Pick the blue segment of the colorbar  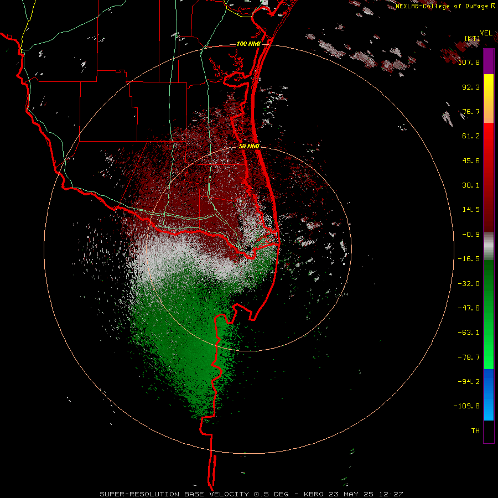click(x=489, y=395)
